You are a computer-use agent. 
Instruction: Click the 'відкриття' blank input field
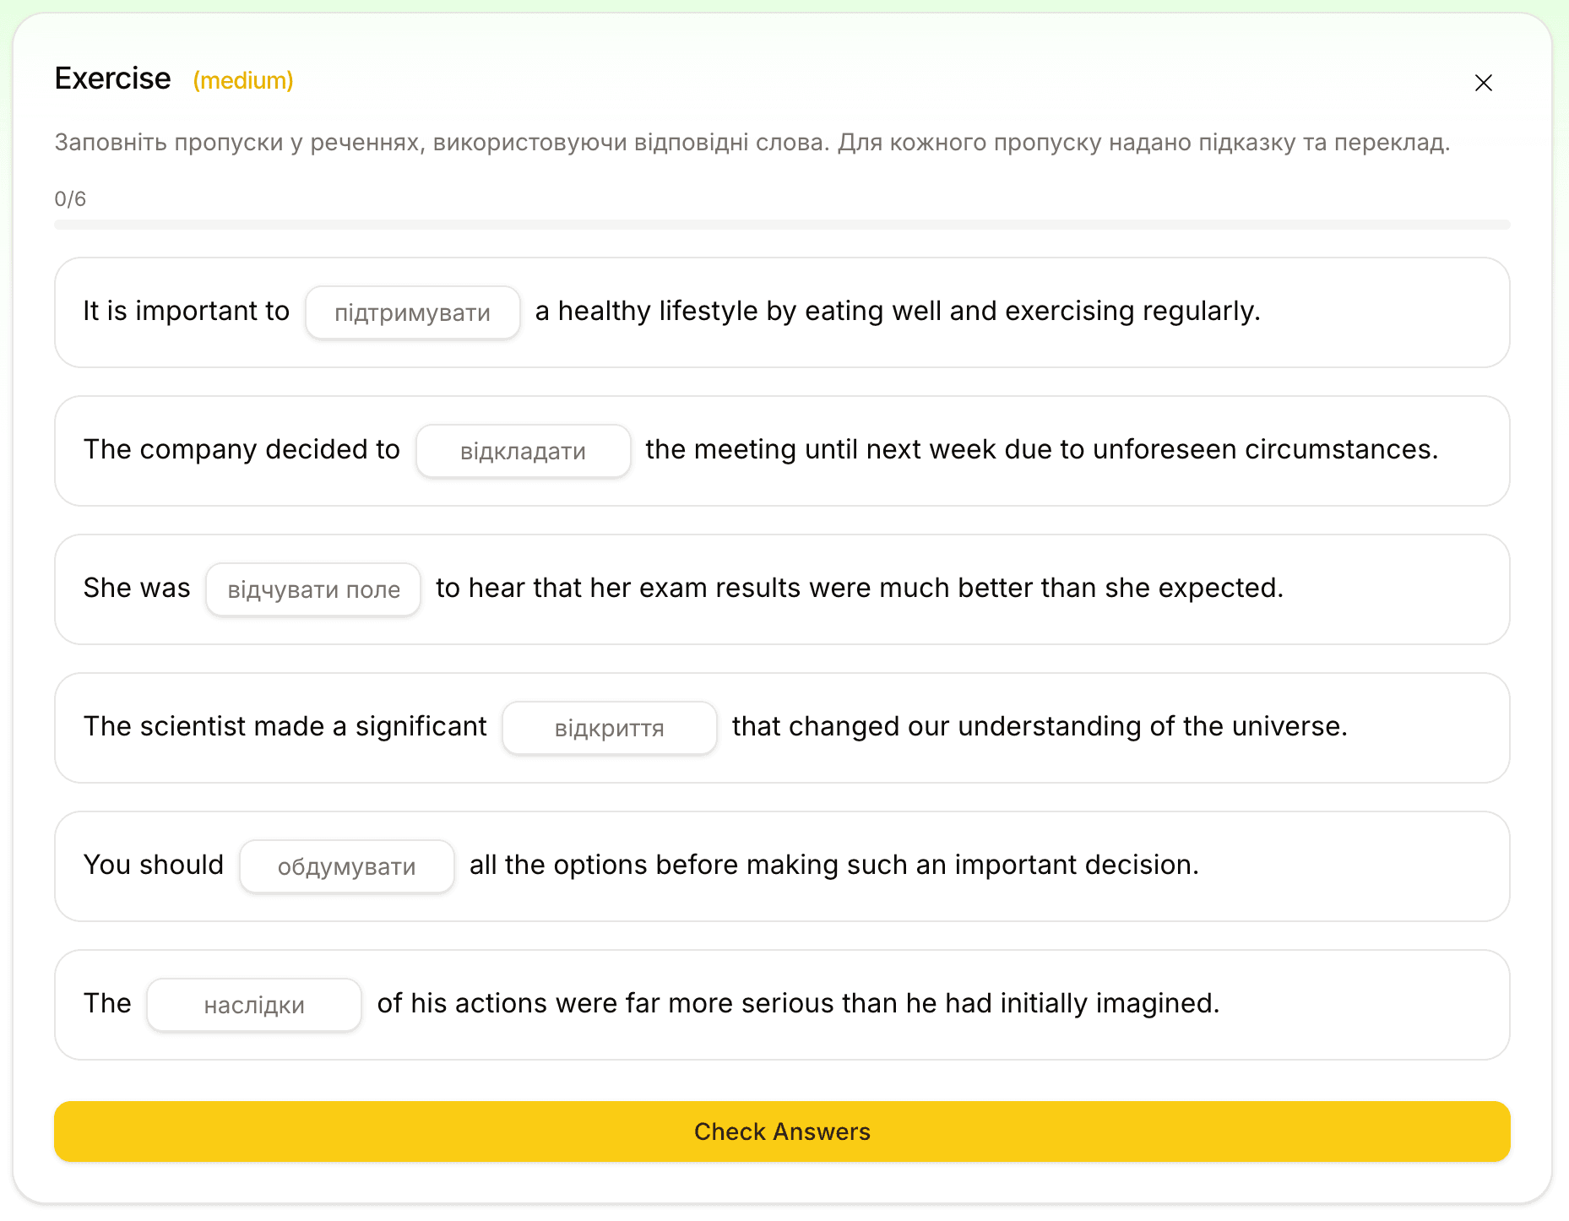tap(609, 728)
